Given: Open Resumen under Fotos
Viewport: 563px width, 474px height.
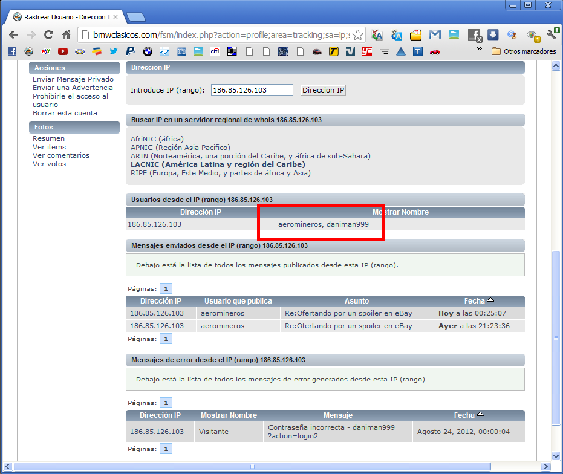Looking at the screenshot, I should point(49,138).
